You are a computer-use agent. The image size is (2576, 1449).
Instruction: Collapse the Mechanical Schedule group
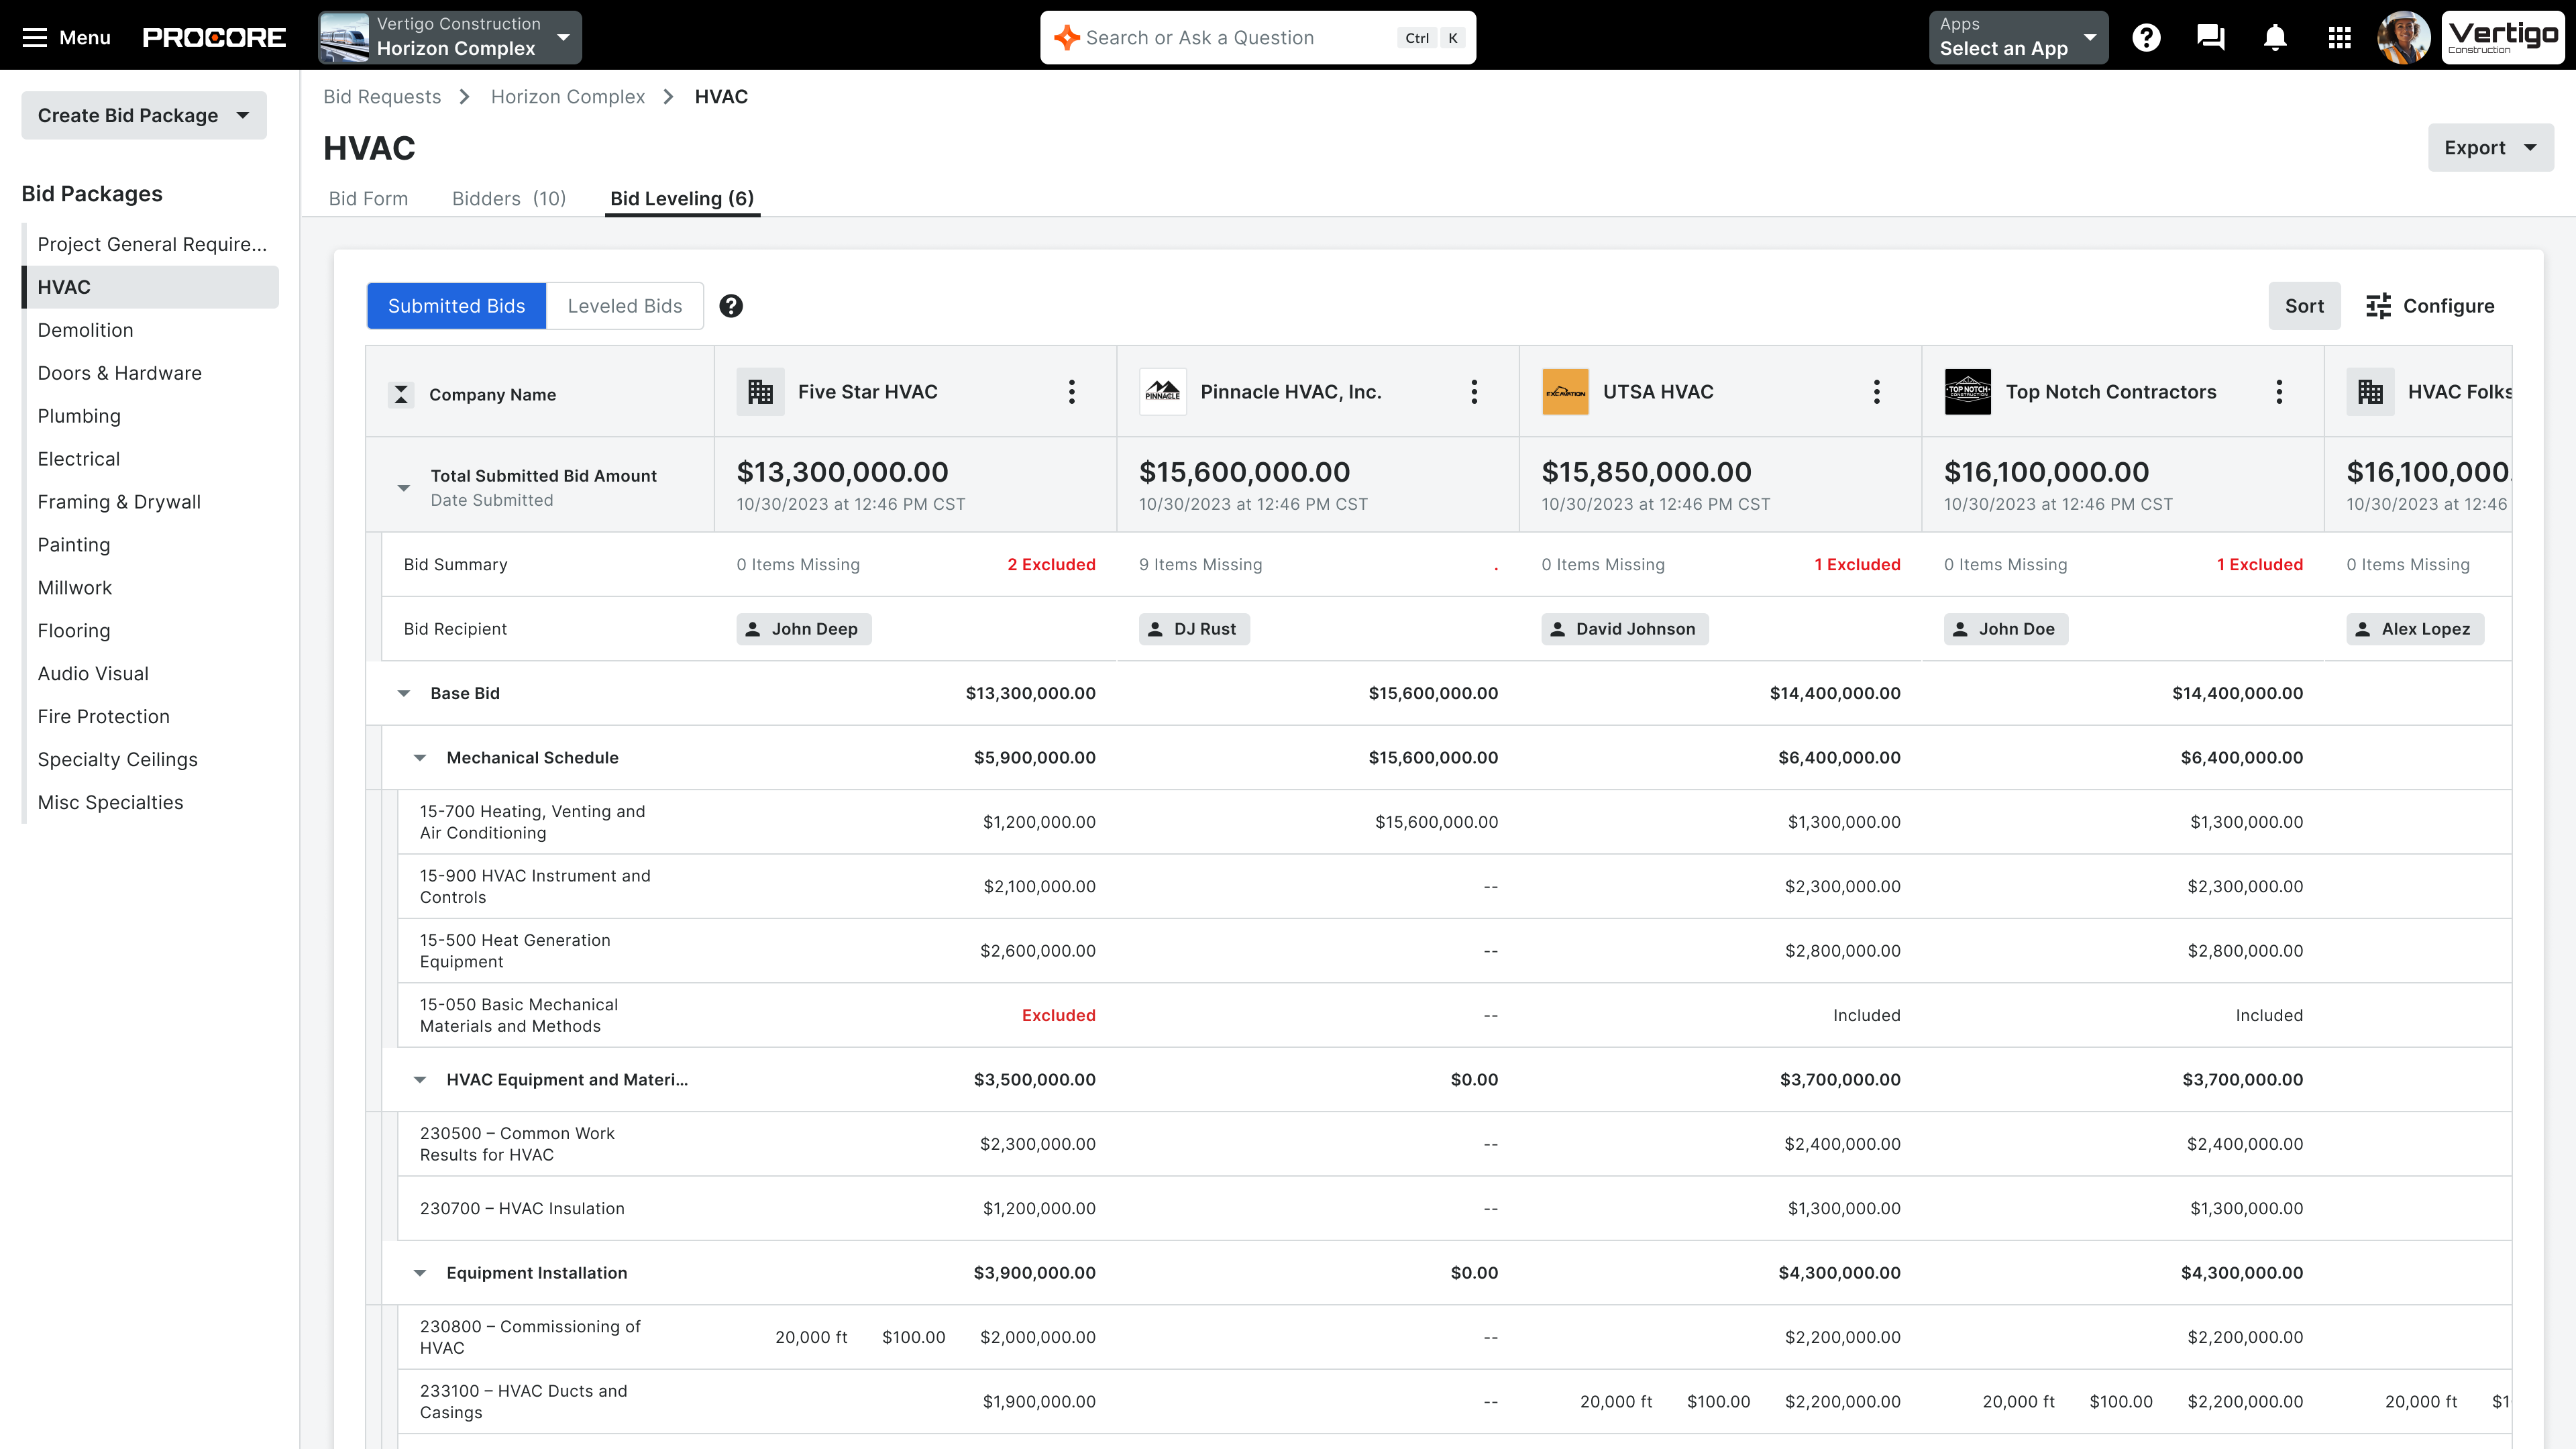[420, 758]
